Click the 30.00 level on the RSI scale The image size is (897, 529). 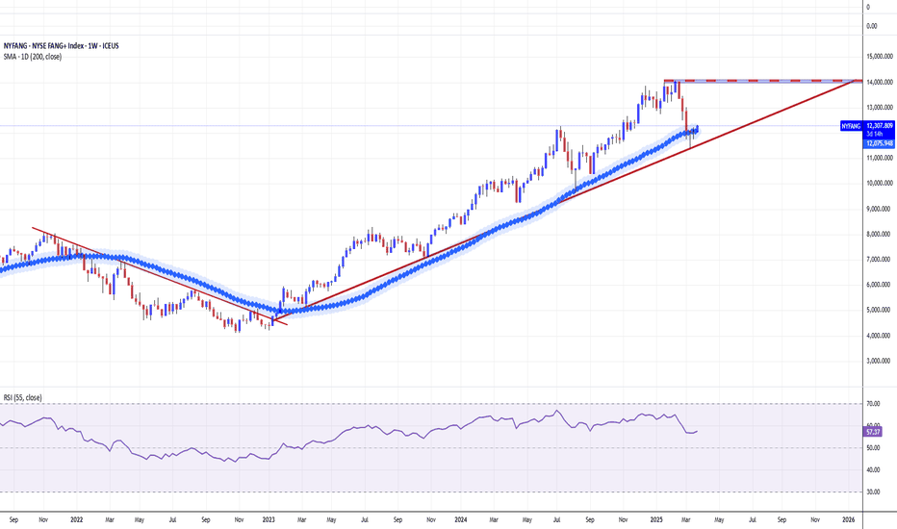tap(874, 491)
